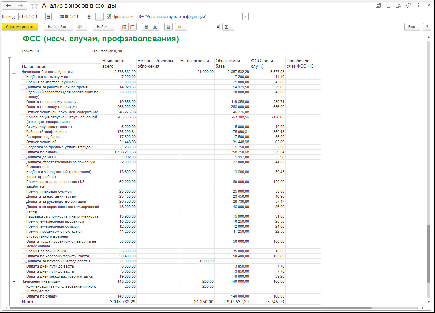
Task: Click the Районный коэффициент row label
Action: (x=47, y=132)
